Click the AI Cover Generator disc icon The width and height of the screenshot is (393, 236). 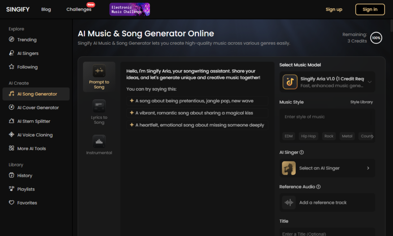(12, 107)
